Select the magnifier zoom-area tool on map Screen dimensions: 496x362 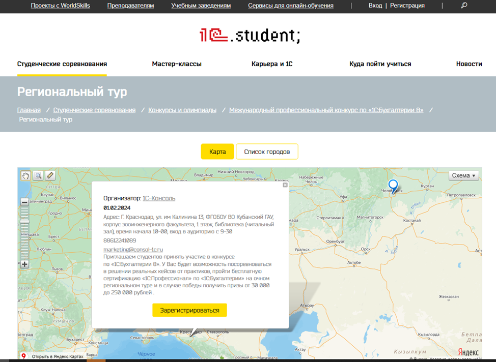[x=38, y=175]
